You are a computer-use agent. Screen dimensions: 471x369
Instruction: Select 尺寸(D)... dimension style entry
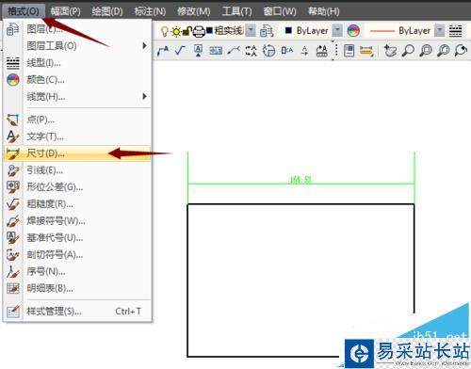77,153
